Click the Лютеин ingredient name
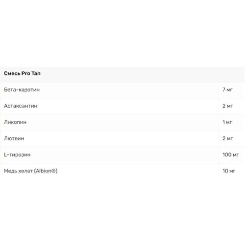This screenshot has width=245, height=245. [x=14, y=138]
